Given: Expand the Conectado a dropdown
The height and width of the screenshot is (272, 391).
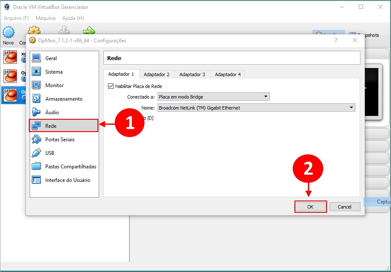Looking at the screenshot, I should point(213,97).
